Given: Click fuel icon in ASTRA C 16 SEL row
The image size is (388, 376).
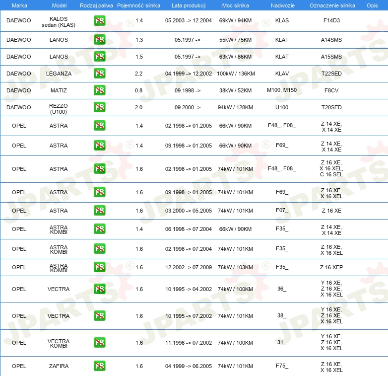Looking at the screenshot, I should pyautogui.click(x=99, y=169).
